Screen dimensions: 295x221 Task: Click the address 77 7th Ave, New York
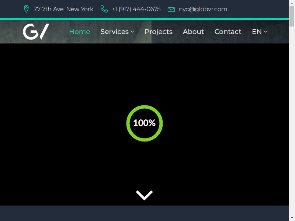coord(63,9)
